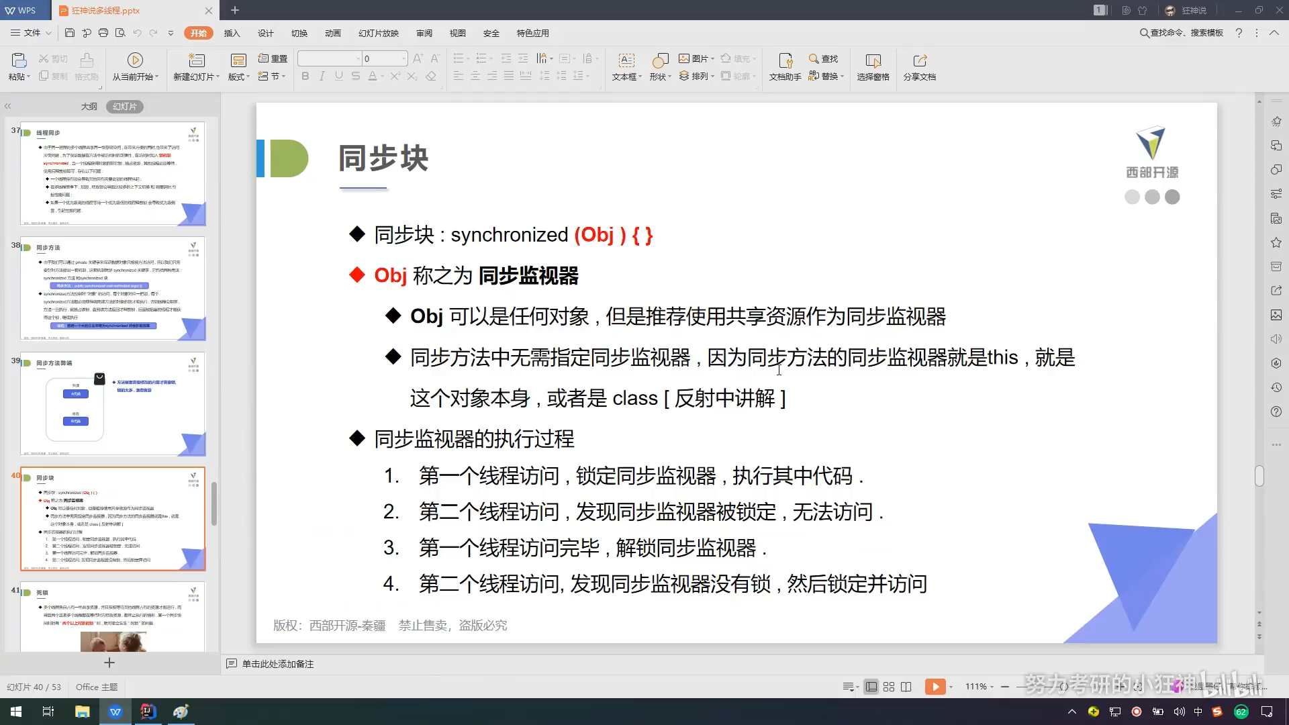Switch to slide sorter grid view
Screen dimensions: 1289x725
pos(888,687)
